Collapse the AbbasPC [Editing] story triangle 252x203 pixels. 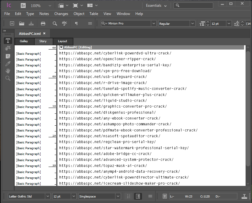coord(61,47)
